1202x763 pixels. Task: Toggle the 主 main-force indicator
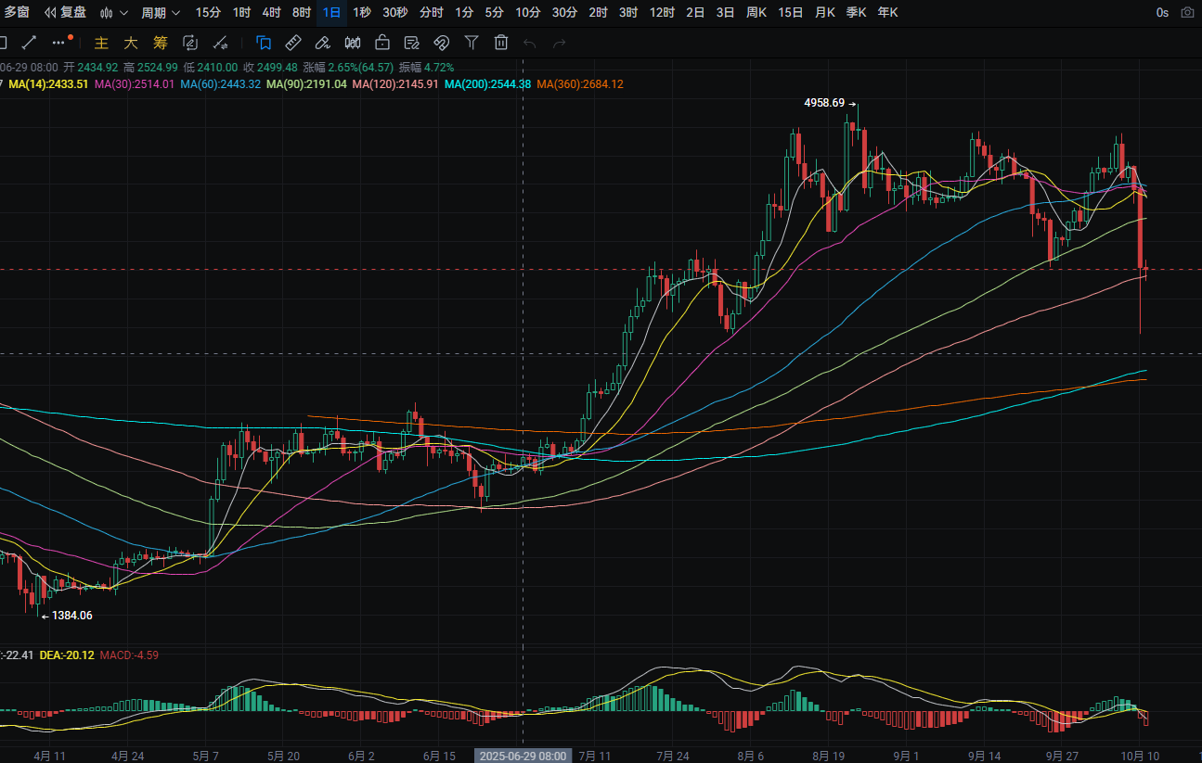click(102, 43)
